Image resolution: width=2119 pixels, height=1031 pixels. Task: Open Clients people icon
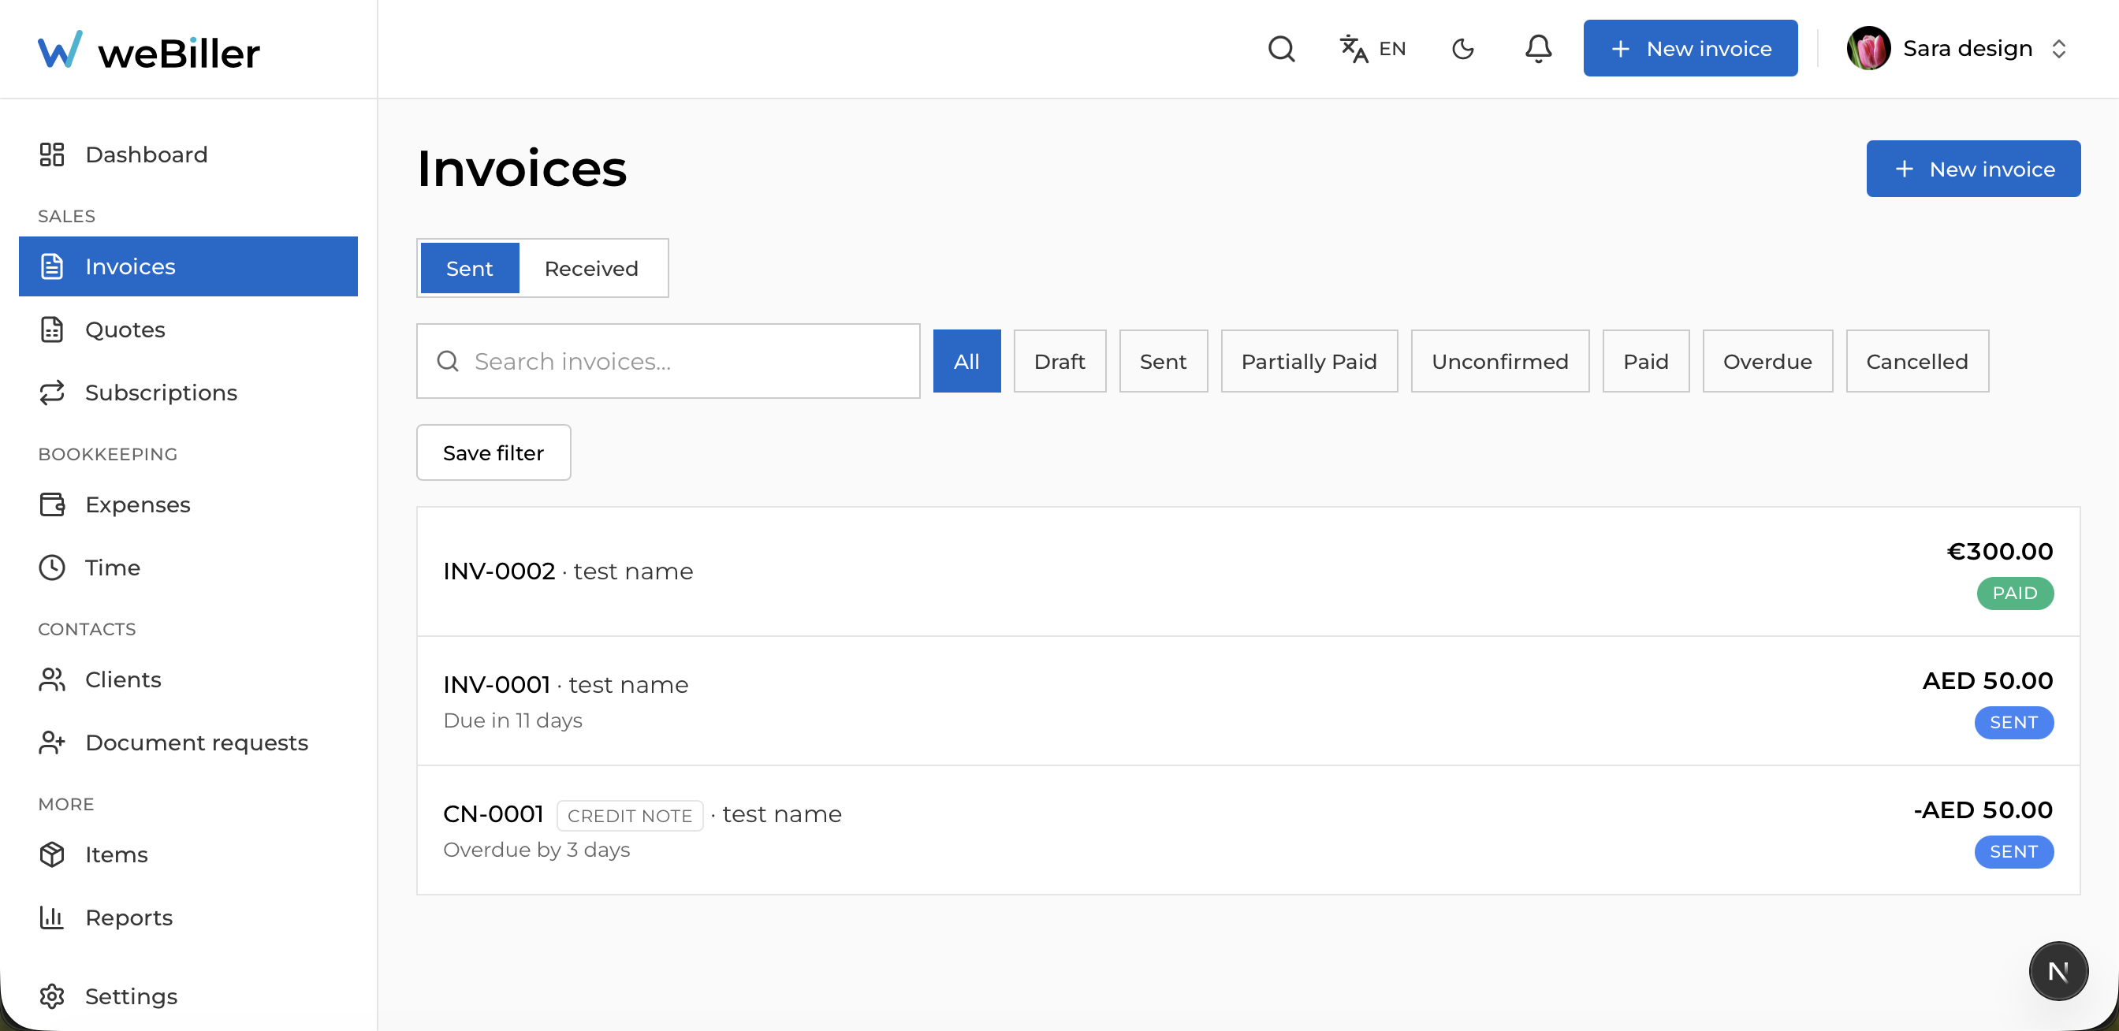click(x=52, y=679)
